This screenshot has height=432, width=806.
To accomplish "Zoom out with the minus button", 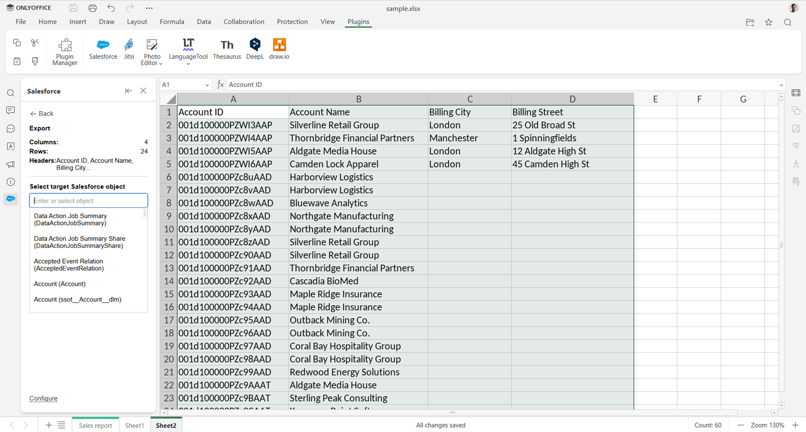I will coord(740,425).
